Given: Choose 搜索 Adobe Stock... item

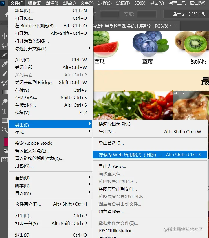Looking at the screenshot, I should [x=51, y=143].
